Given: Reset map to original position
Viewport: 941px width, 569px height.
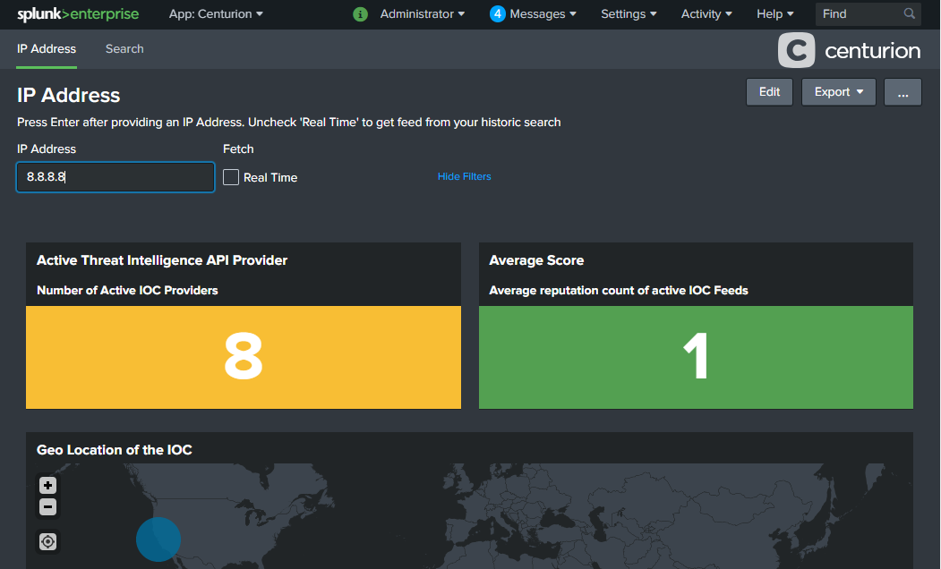Looking at the screenshot, I should (48, 541).
